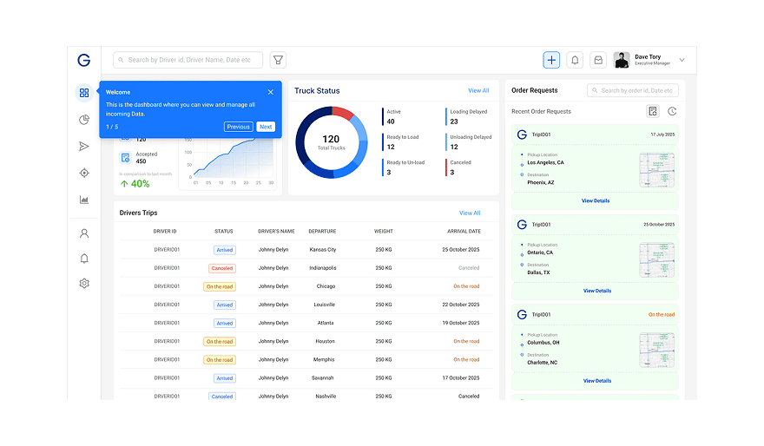Open the settings gear in the sidebar
The image size is (764, 446).
[x=84, y=283]
